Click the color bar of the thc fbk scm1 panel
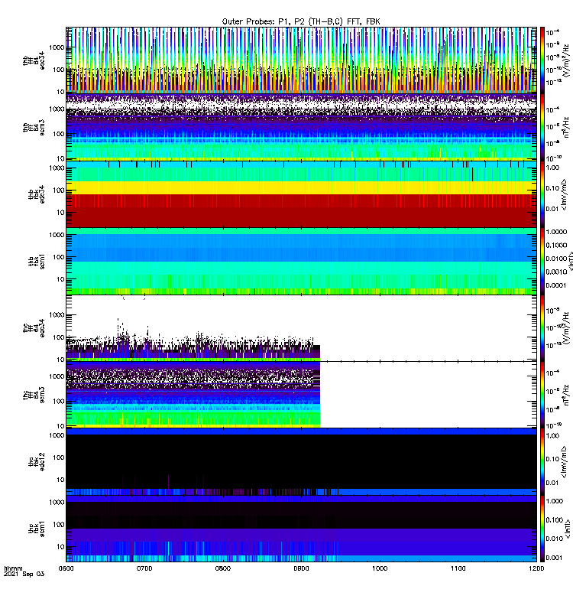 pyautogui.click(x=542, y=529)
